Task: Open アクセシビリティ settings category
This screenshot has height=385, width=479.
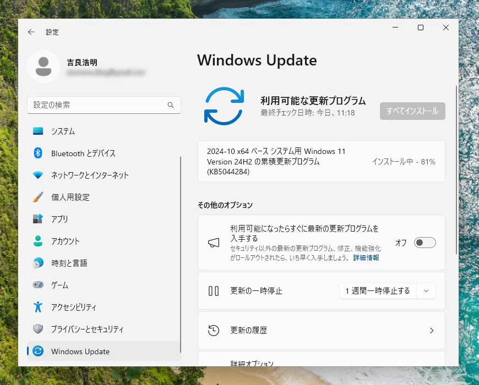Action: 104,307
